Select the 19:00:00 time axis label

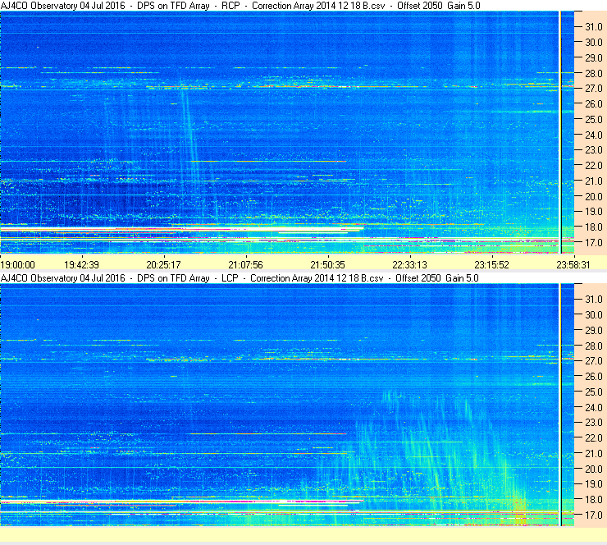pos(17,265)
